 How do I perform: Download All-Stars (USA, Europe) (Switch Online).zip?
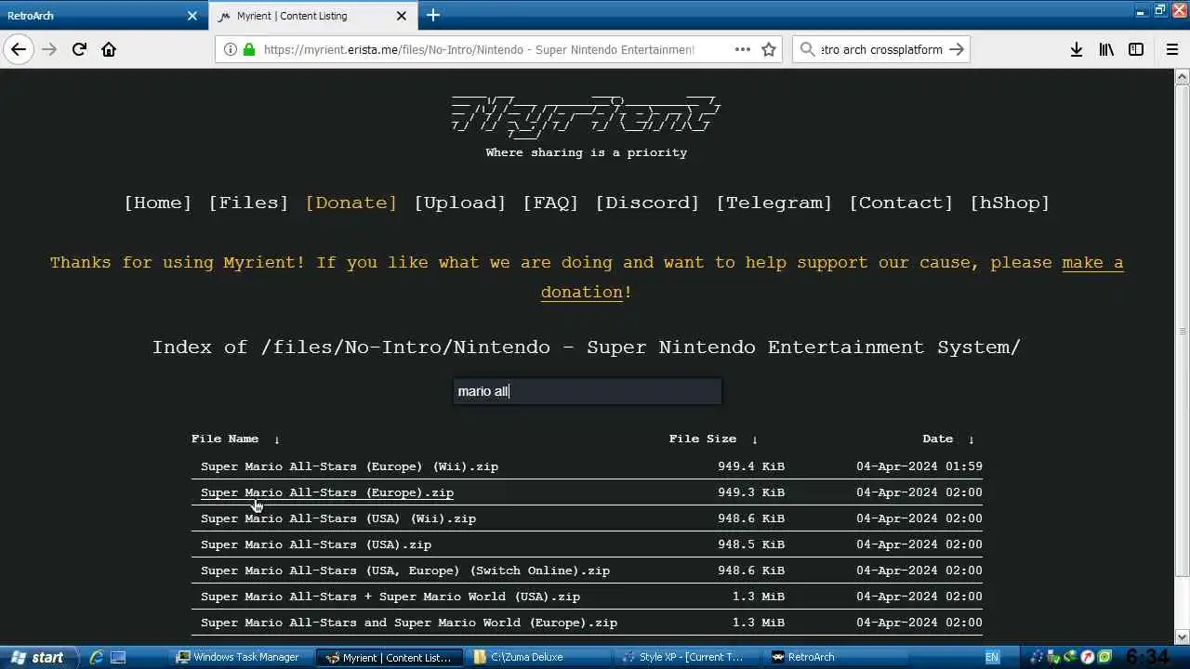(405, 571)
